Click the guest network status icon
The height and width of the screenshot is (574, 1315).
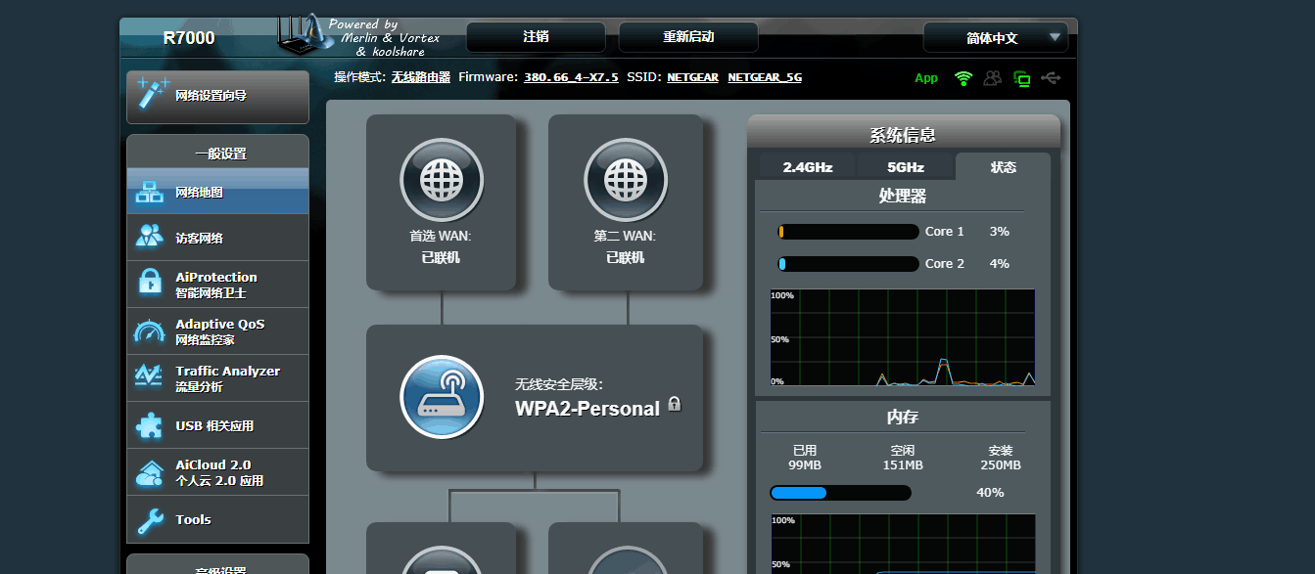tap(993, 78)
